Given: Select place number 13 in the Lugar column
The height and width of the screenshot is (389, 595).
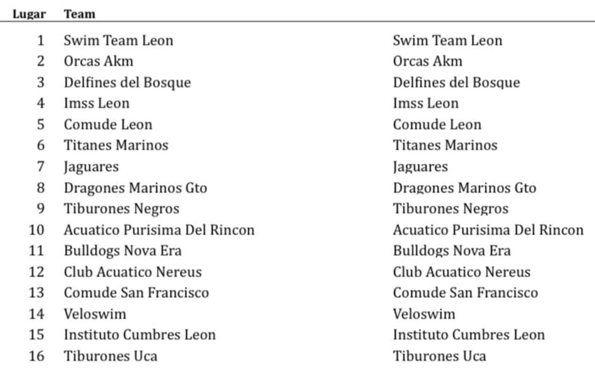Looking at the screenshot, I should point(36,293).
